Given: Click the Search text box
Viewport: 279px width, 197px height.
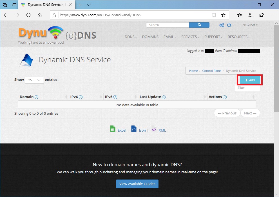Looking at the screenshot, I should tap(168, 25).
